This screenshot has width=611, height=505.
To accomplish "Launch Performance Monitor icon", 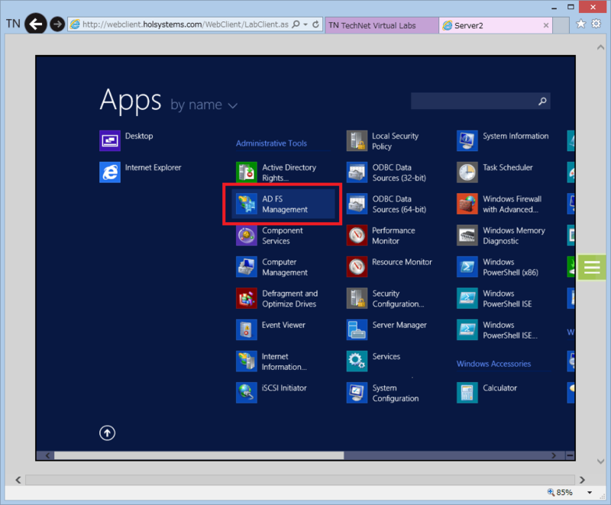I will [x=357, y=235].
